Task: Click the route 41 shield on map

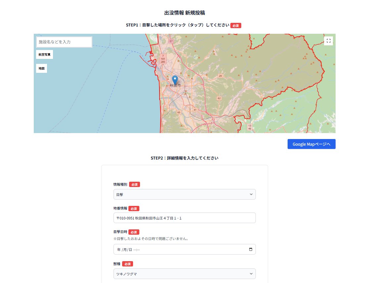Action: 195,110
